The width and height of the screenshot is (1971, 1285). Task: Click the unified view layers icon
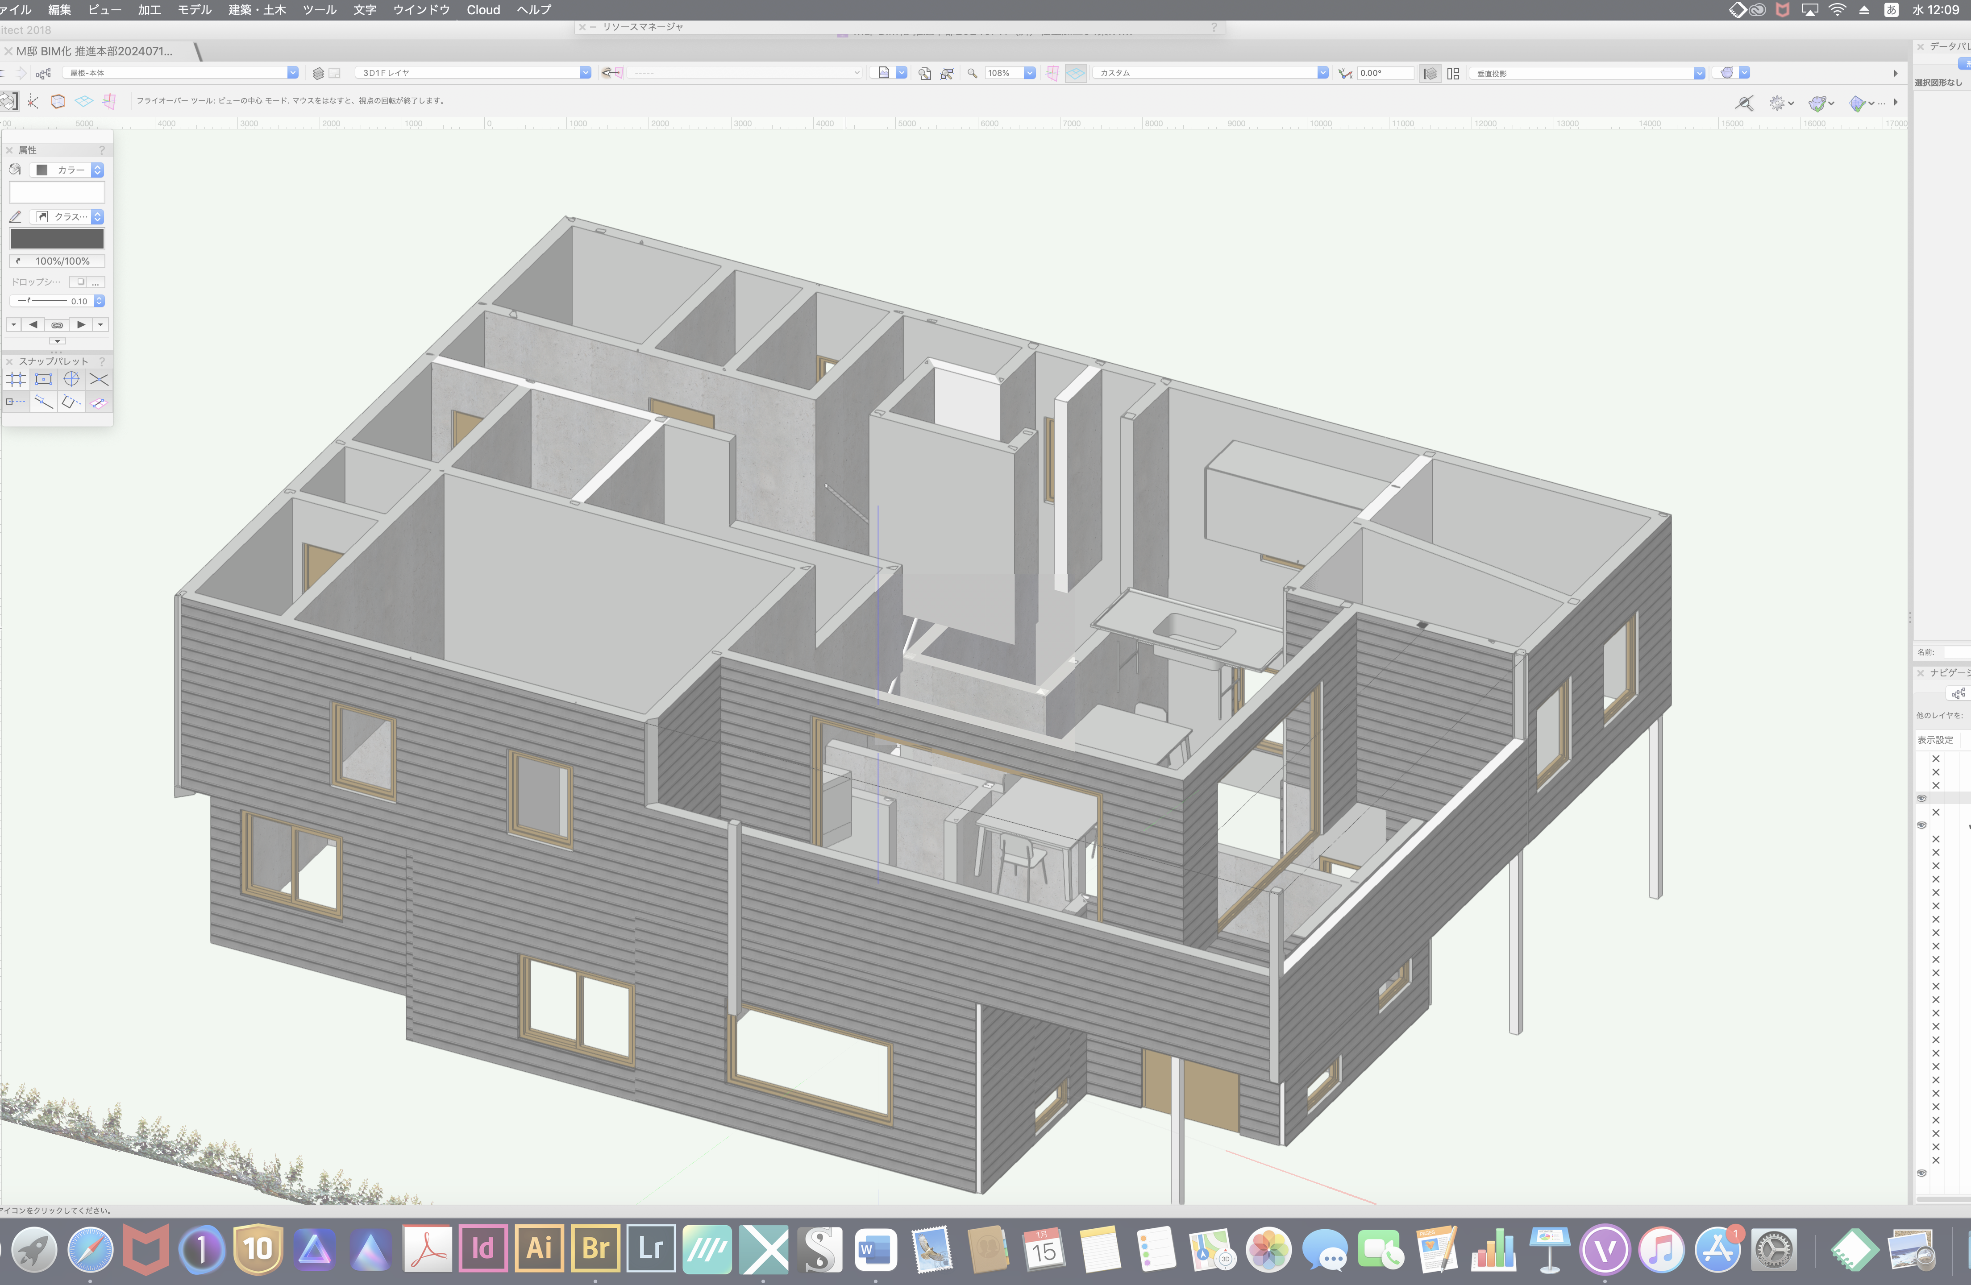pos(1430,73)
